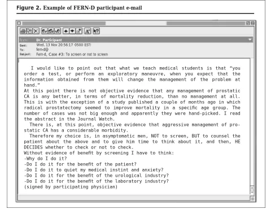275x209 pixels.
Task: Click the Subject line text
Action: (72, 54)
